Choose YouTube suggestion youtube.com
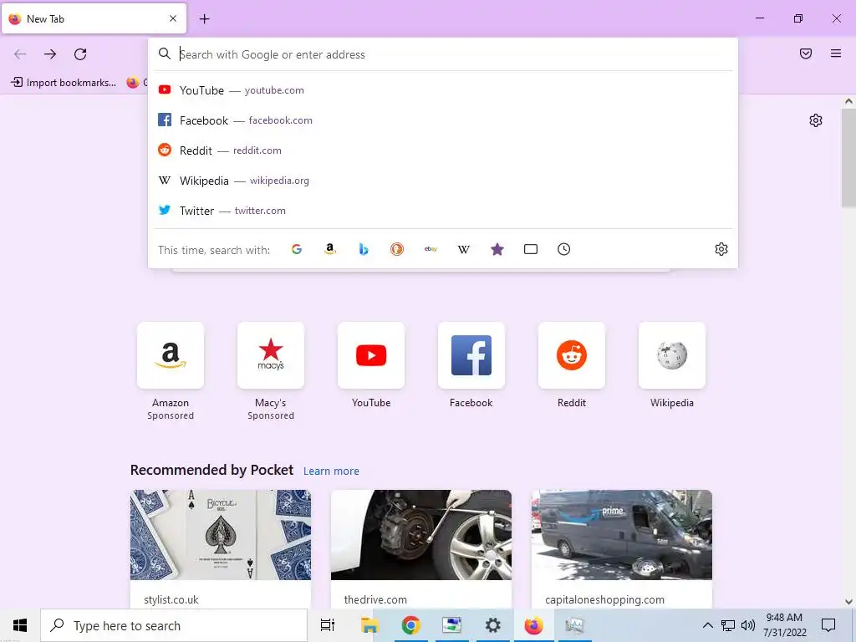856x642 pixels. click(443, 90)
